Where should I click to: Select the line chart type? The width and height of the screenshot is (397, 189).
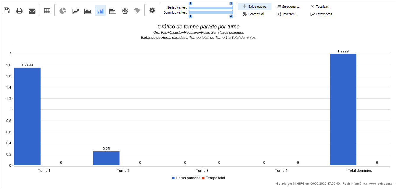75,11
